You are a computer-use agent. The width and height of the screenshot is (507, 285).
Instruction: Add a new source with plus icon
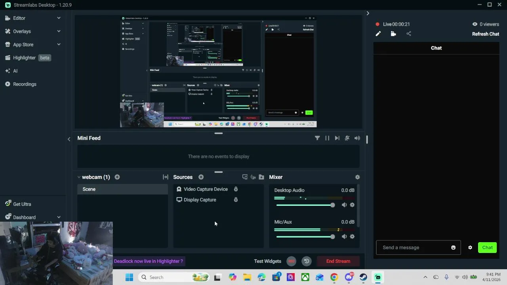201,177
